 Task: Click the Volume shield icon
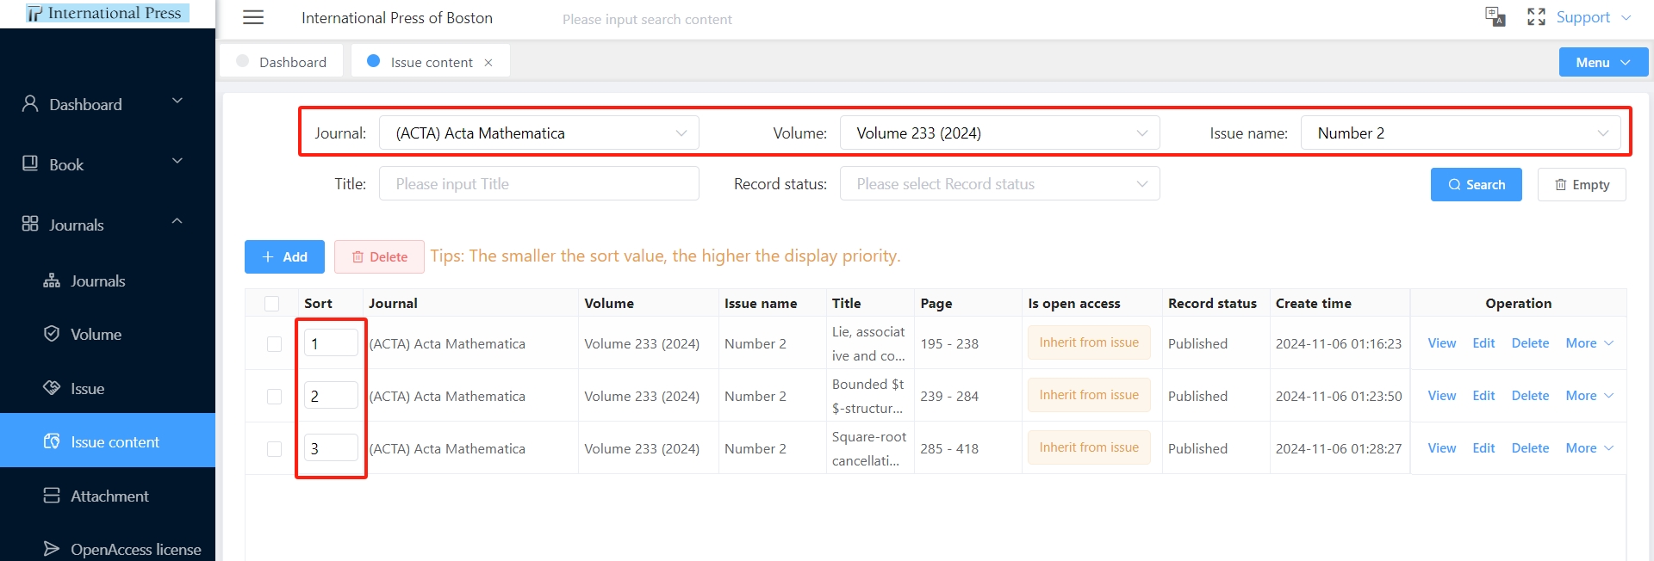pyautogui.click(x=52, y=334)
